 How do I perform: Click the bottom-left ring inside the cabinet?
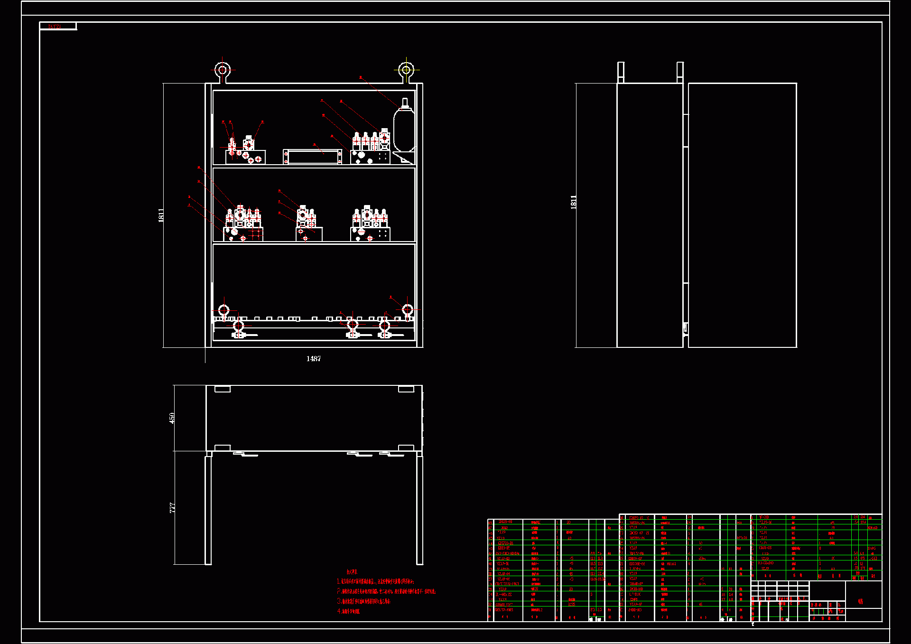click(224, 310)
